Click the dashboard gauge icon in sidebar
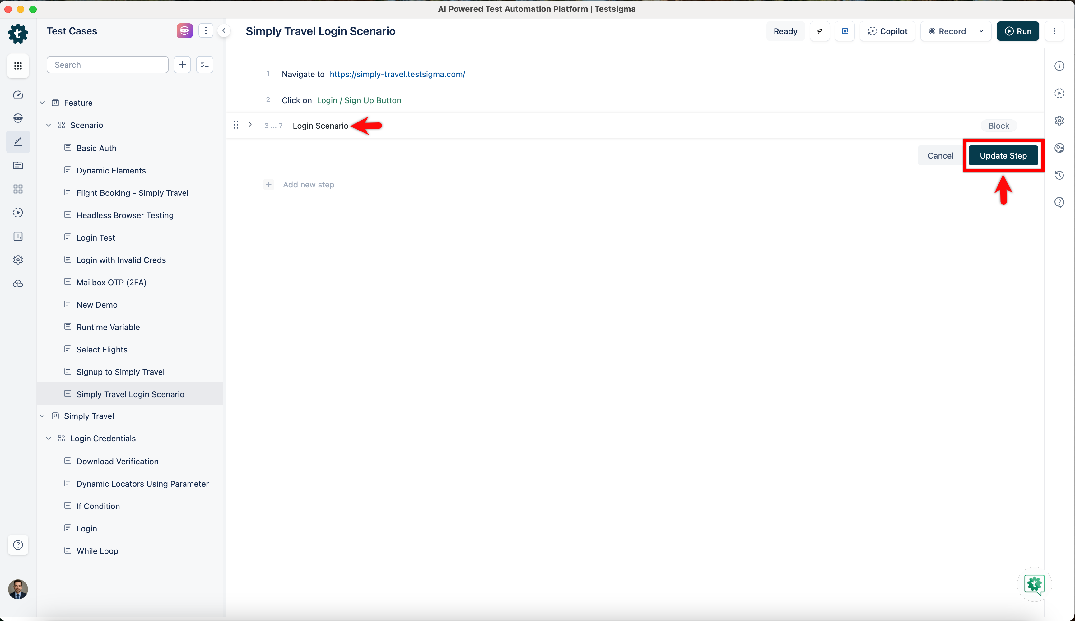1075x621 pixels. (x=18, y=94)
